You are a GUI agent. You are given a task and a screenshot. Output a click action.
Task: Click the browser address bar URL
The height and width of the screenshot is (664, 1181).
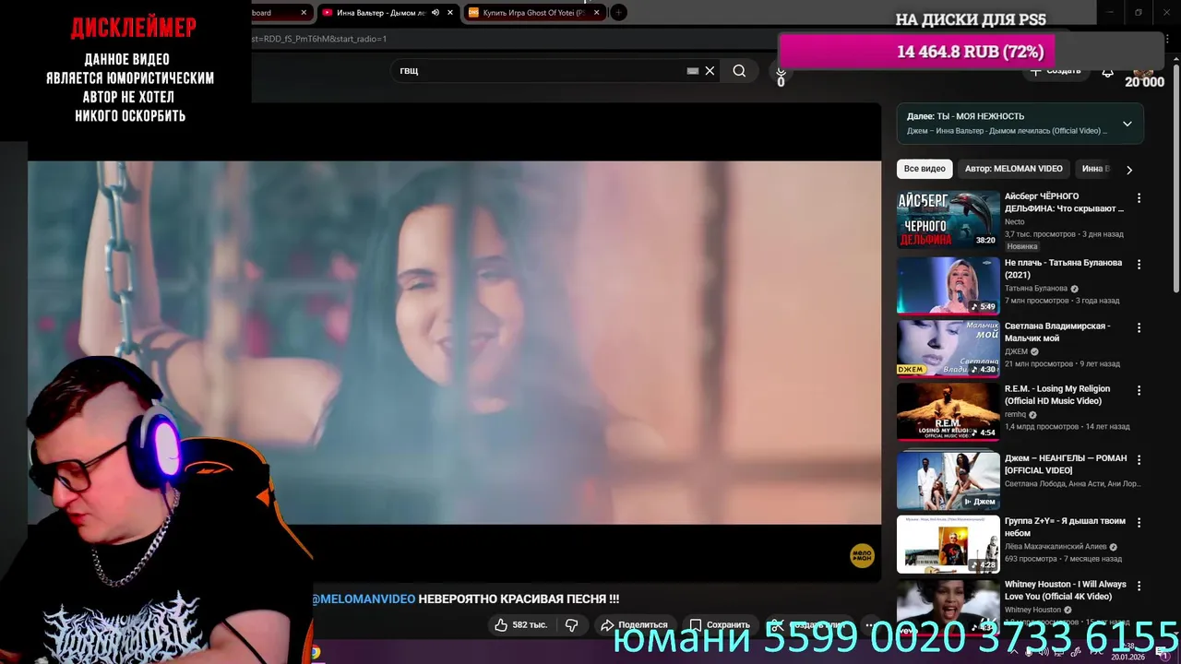point(319,39)
